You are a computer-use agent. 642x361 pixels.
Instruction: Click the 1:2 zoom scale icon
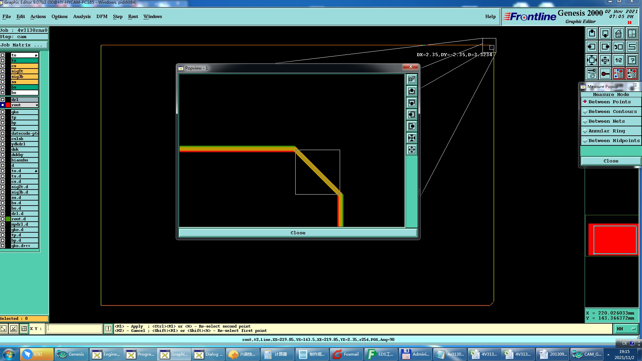(618, 61)
